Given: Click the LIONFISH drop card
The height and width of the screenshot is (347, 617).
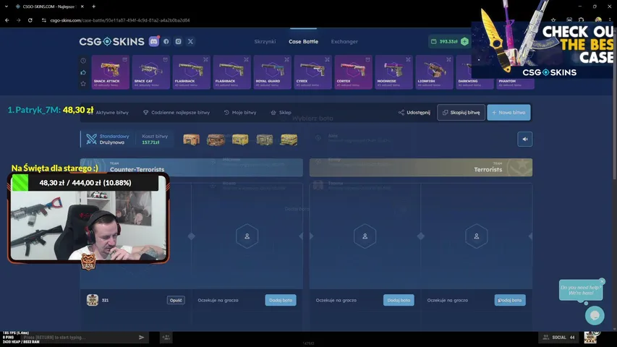Looking at the screenshot, I should coord(435,72).
